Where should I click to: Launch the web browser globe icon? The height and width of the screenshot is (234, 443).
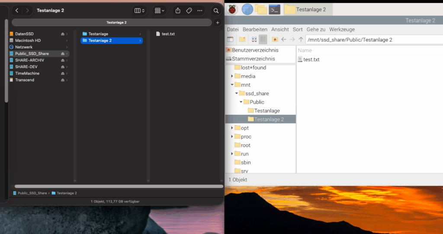pyautogui.click(x=247, y=9)
